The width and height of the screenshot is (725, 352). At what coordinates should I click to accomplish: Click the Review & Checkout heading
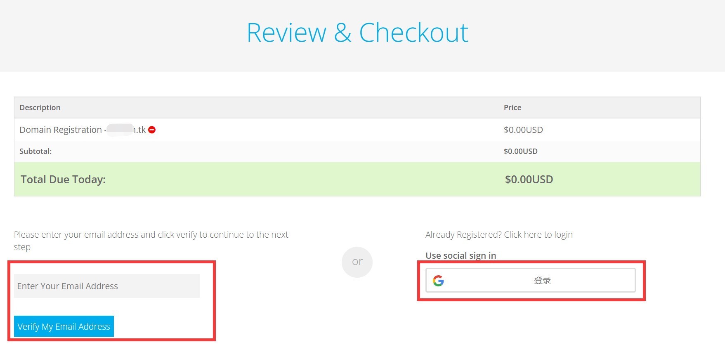point(357,33)
